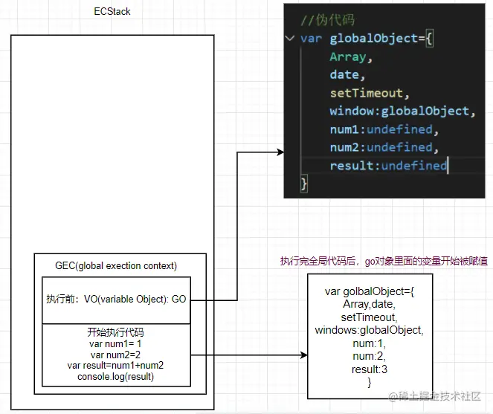Image resolution: width=493 pixels, height=414 pixels.
Task: Click result:3 in the white box
Action: (369, 369)
